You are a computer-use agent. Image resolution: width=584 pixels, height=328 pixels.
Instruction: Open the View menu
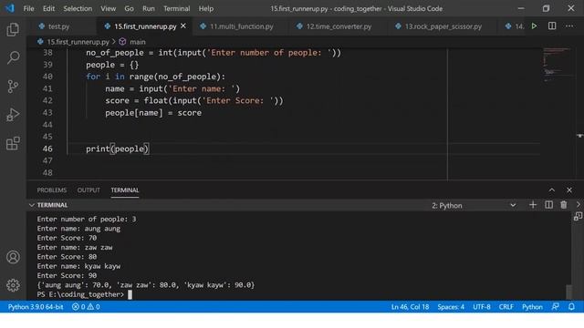click(x=108, y=8)
